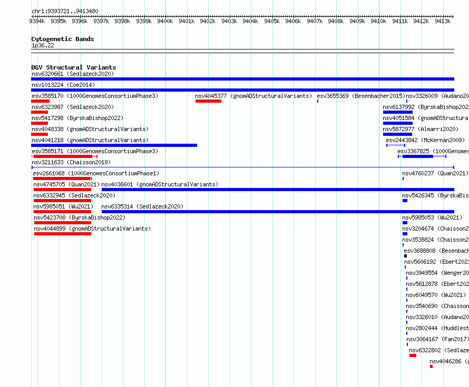The image size is (469, 387).
Task: Click the black esv3688808 marker
Action: pos(406,256)
